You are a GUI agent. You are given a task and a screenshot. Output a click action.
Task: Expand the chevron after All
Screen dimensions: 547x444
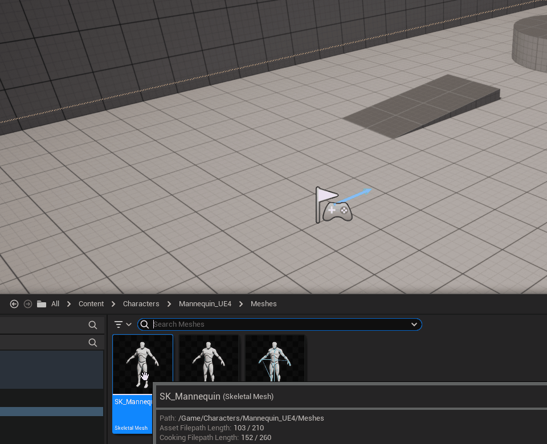click(x=69, y=304)
